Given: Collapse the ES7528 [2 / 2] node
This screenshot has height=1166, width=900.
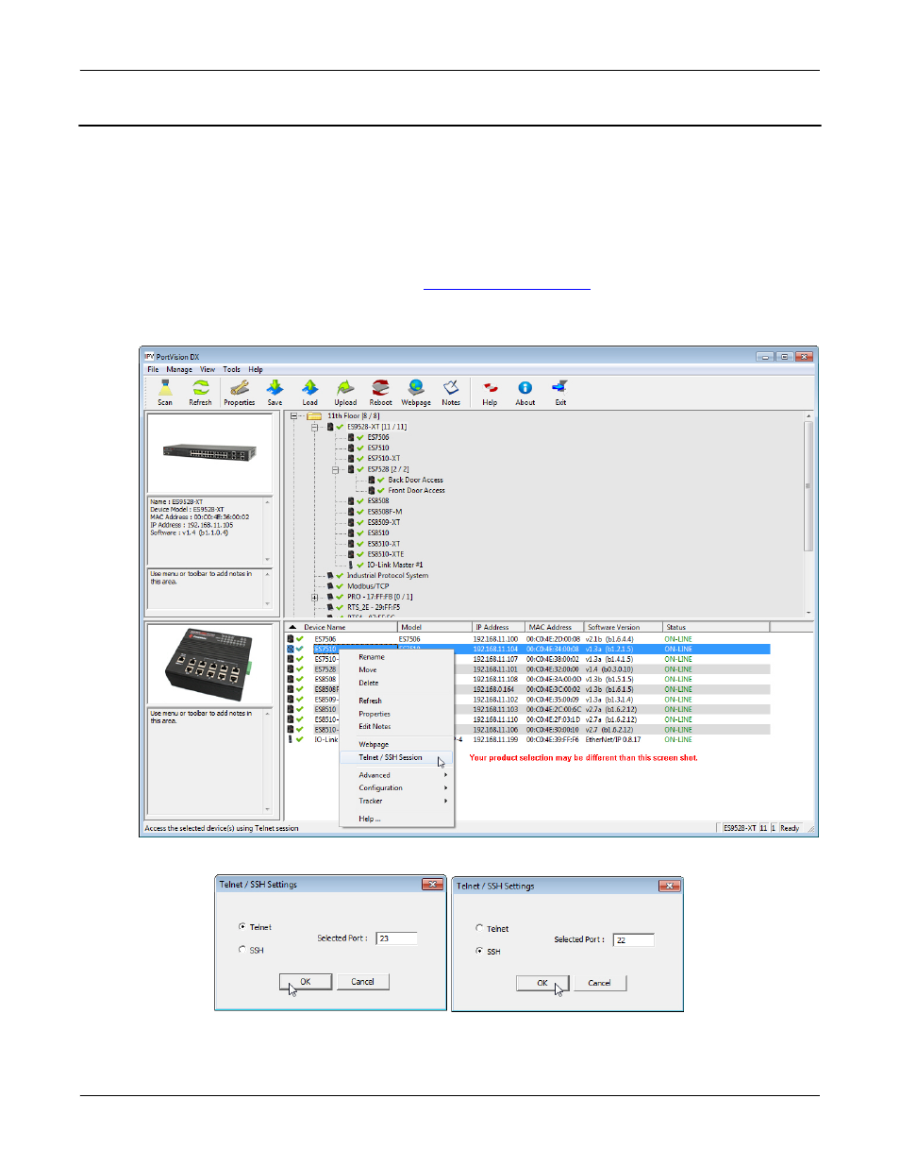Looking at the screenshot, I should [335, 469].
